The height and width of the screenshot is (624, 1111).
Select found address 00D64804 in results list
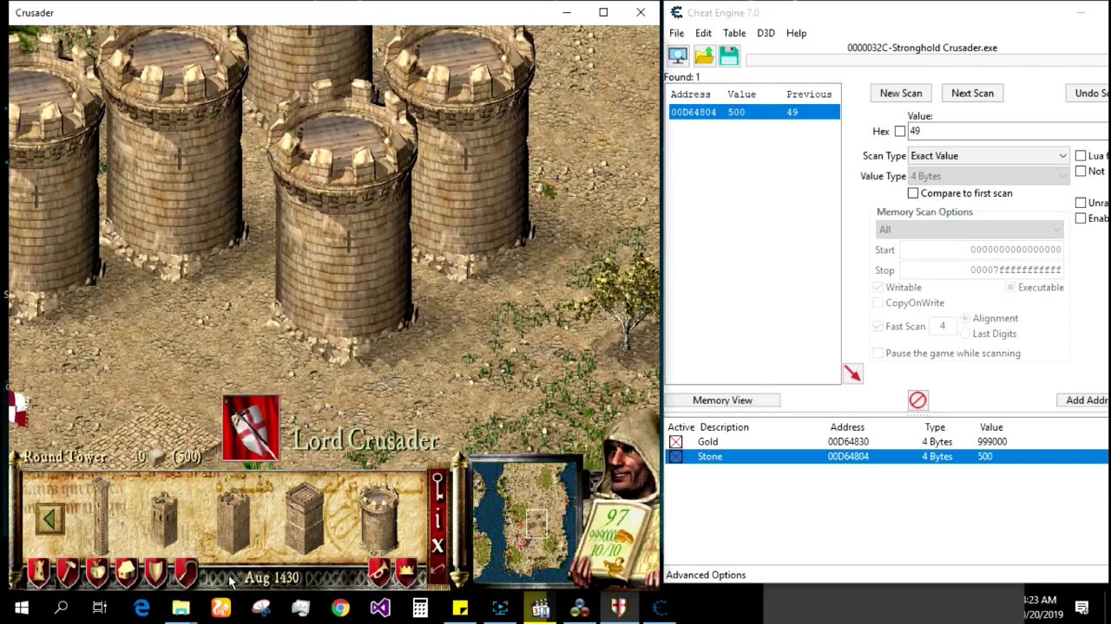[753, 112]
